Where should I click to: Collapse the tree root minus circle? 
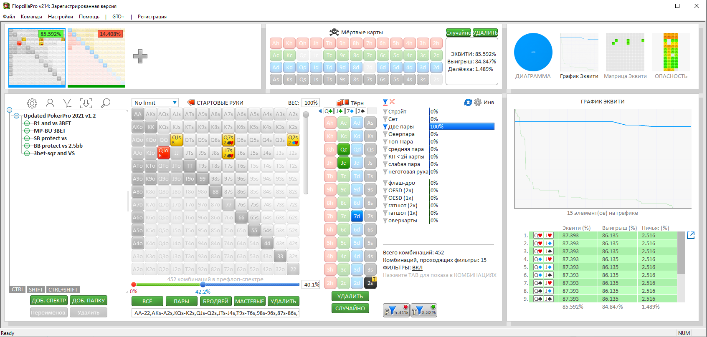click(x=9, y=110)
